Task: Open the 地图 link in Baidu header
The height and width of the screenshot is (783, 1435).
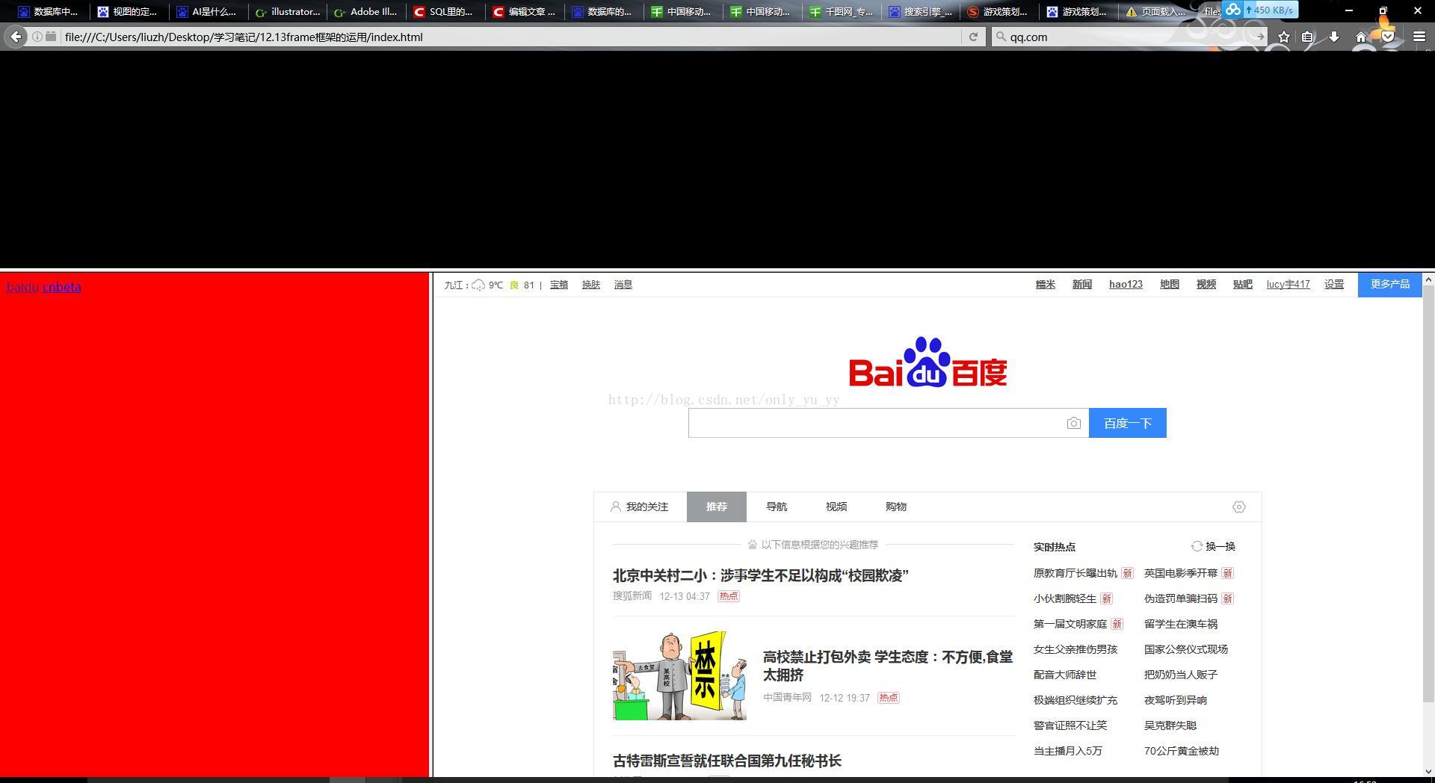Action: [1170, 285]
